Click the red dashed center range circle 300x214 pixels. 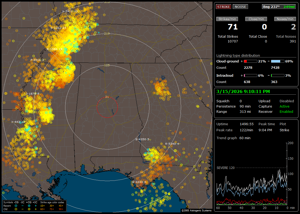pos(107,107)
